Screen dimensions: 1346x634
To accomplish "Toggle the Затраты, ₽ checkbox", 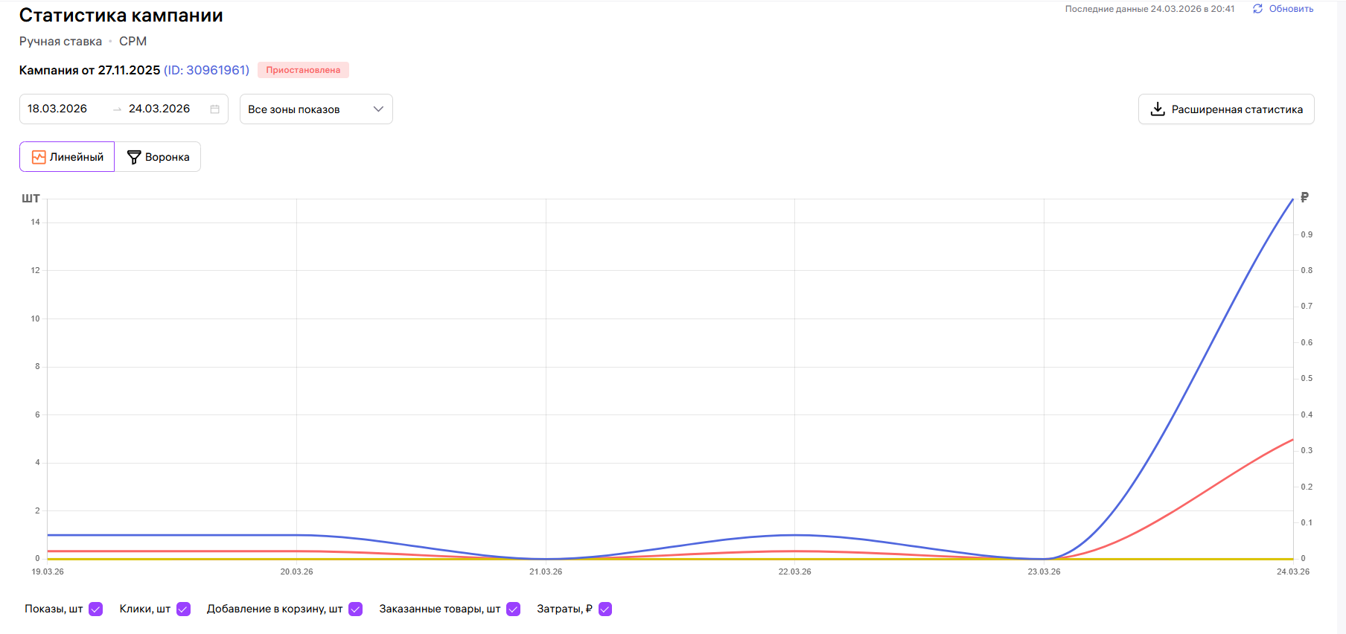I will [x=605, y=609].
